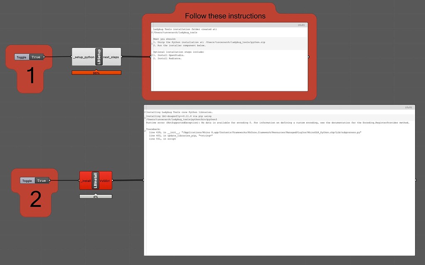Select the 'Follow these instructions' group header
Screen dimensions: 425x265
click(x=226, y=16)
